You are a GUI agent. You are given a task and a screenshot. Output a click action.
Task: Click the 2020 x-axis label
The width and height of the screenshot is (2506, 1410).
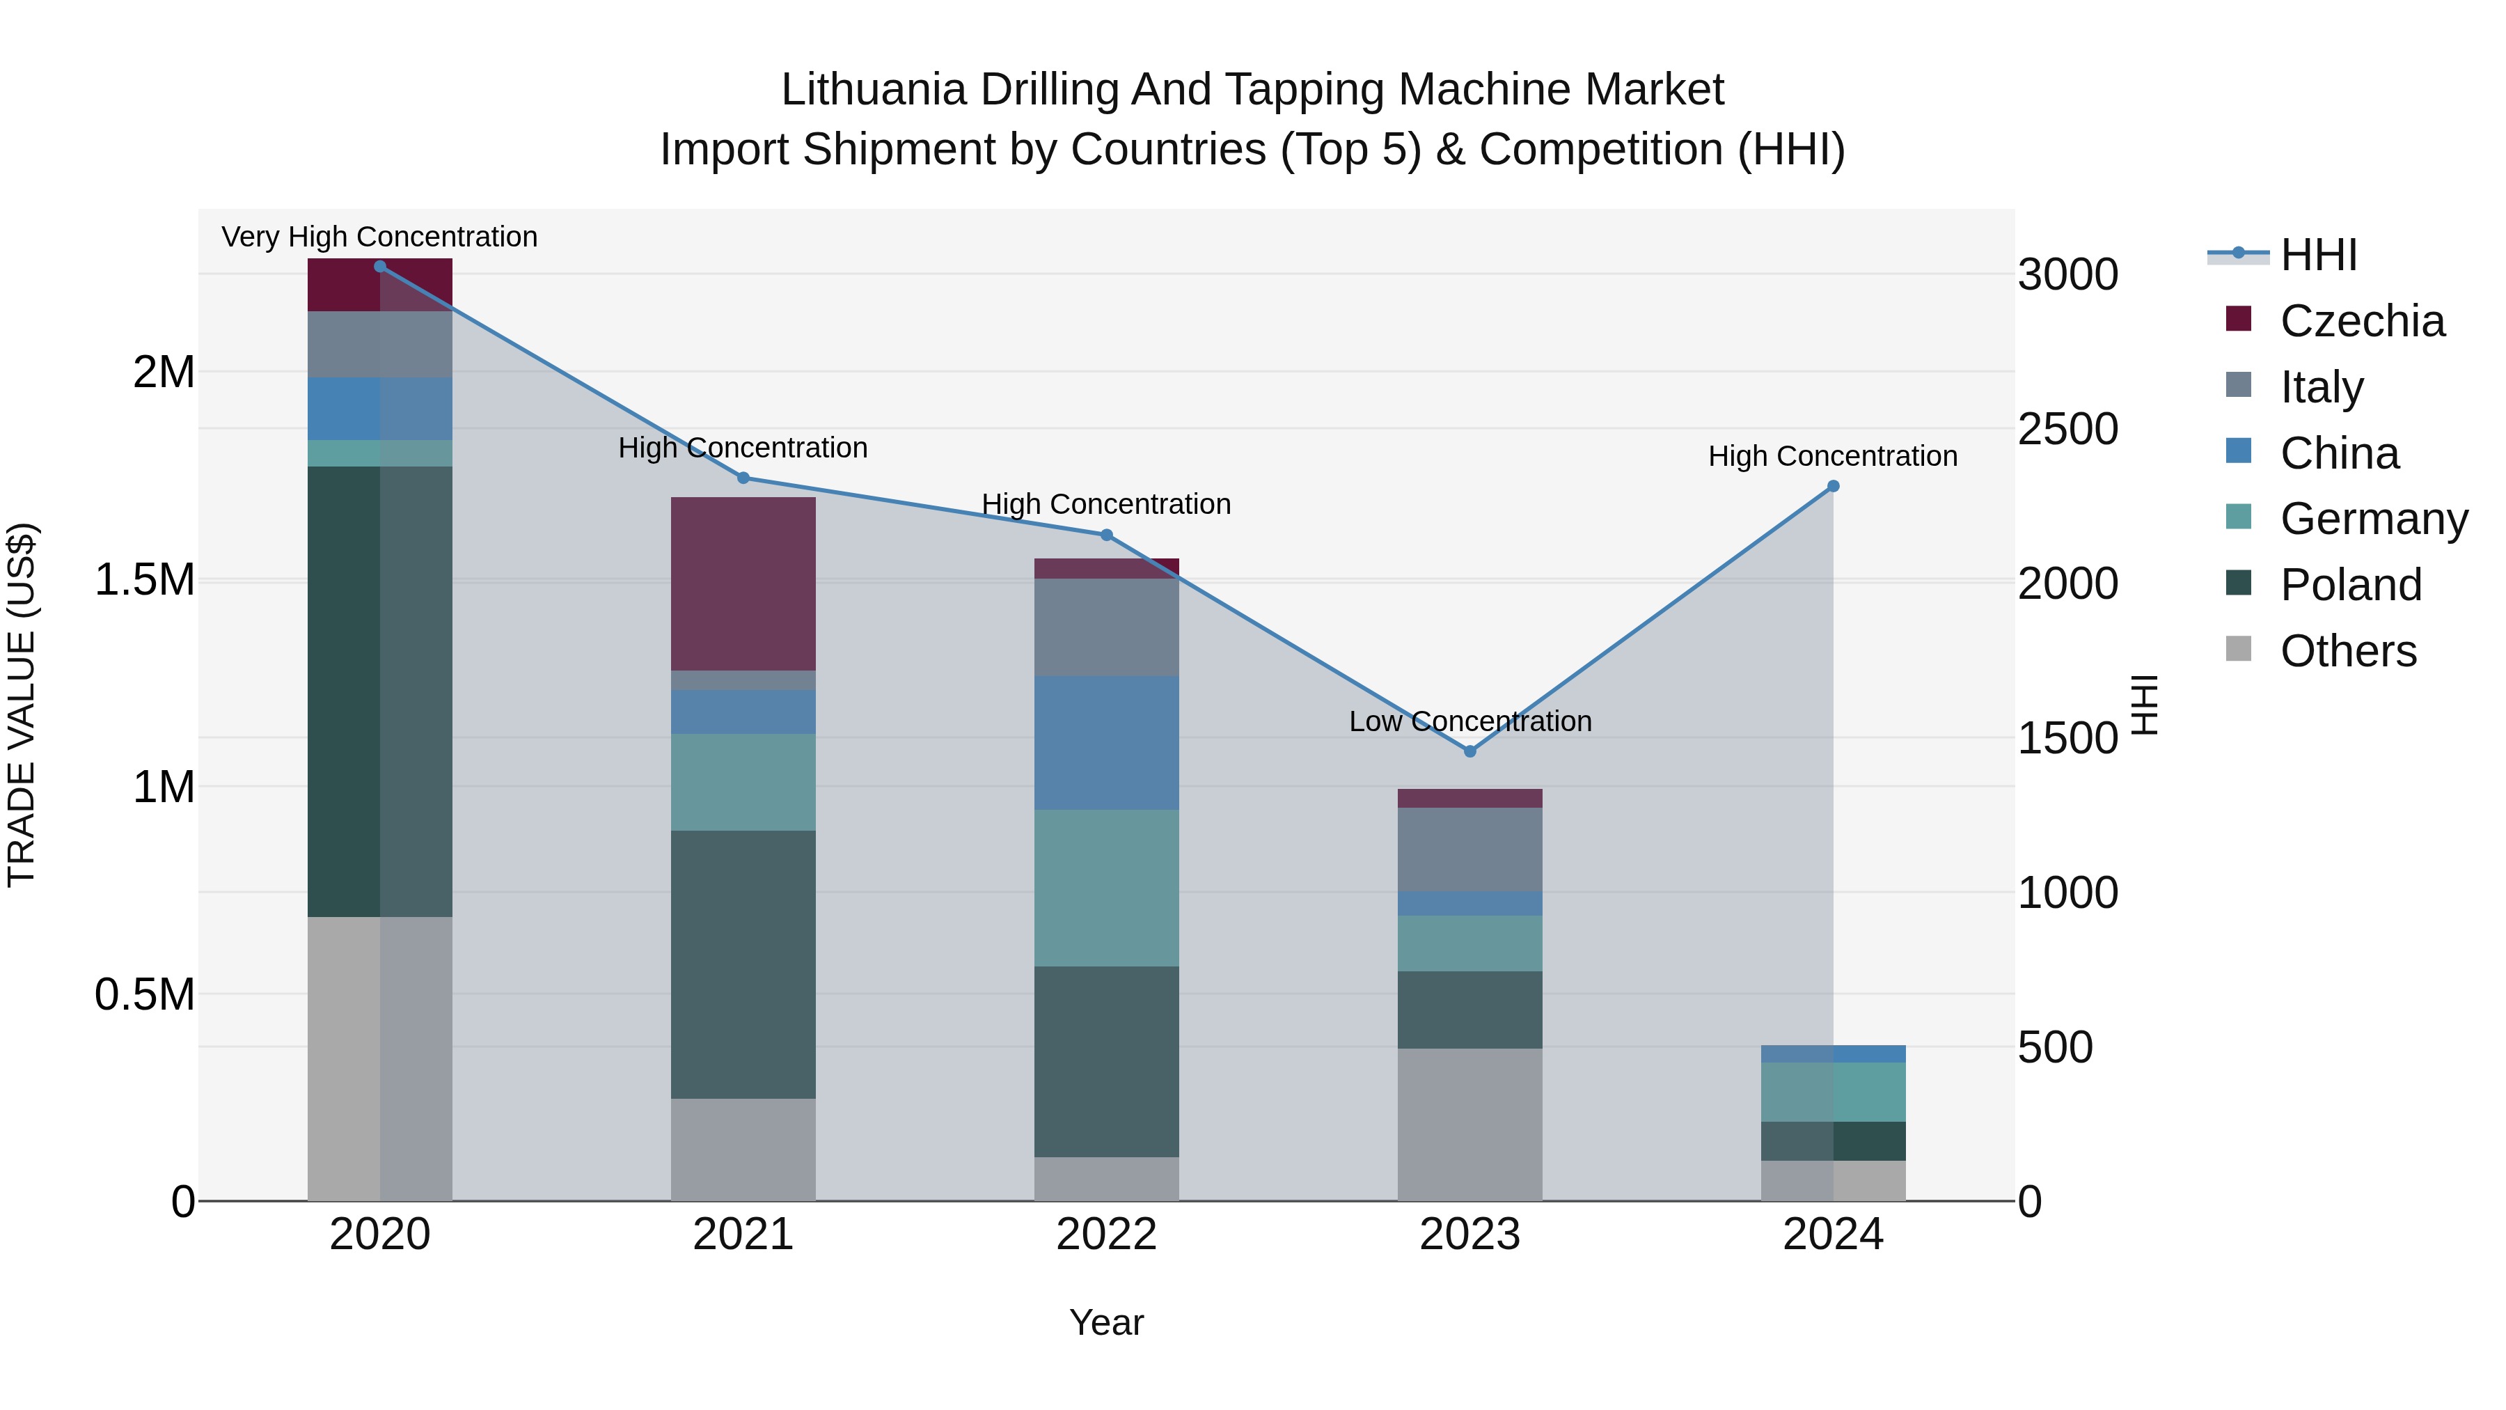point(380,1235)
